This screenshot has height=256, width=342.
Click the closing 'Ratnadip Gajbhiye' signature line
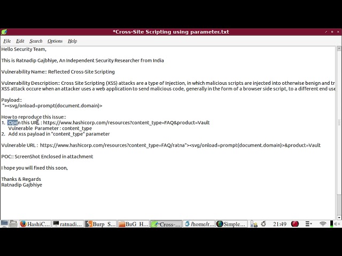pyautogui.click(x=21, y=185)
